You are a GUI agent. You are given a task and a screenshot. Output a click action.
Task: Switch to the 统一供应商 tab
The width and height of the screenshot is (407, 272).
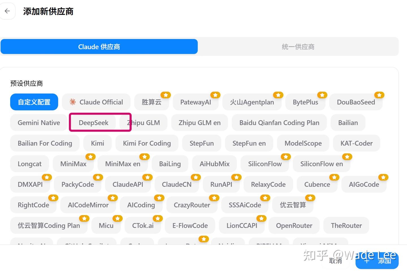298,47
